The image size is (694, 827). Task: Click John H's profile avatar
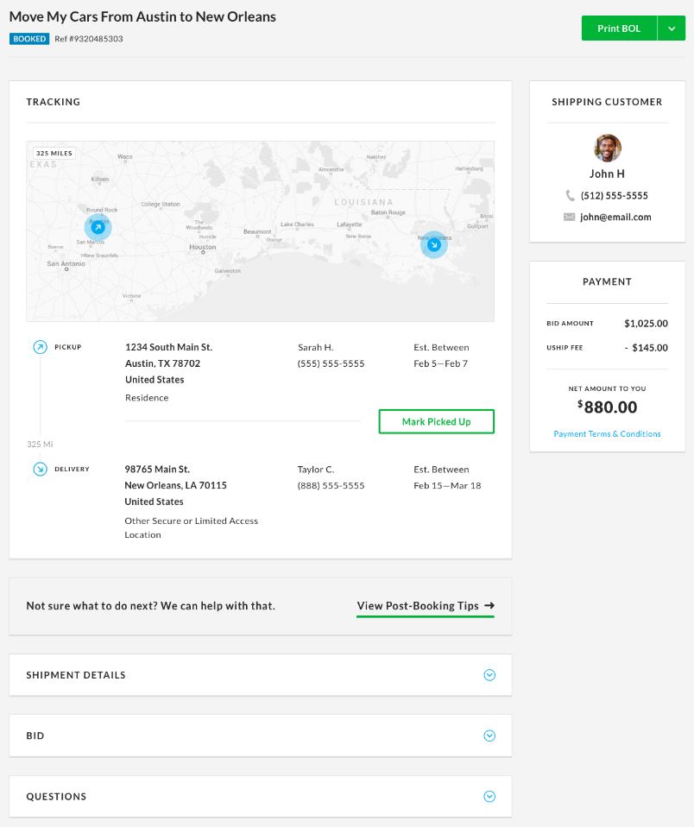click(x=607, y=148)
